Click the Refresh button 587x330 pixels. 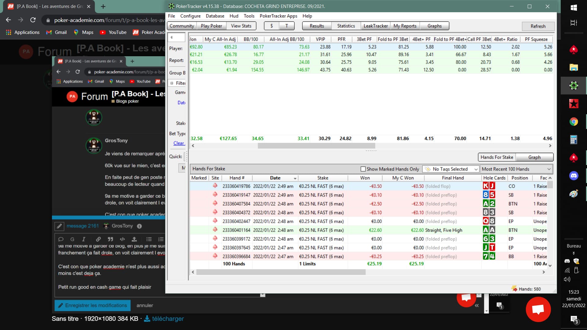tap(538, 26)
